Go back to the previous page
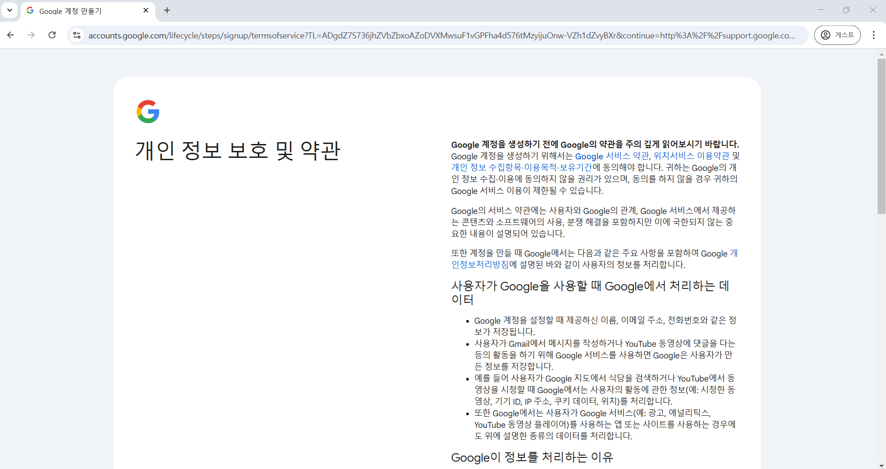Image resolution: width=886 pixels, height=469 pixels. [10, 35]
